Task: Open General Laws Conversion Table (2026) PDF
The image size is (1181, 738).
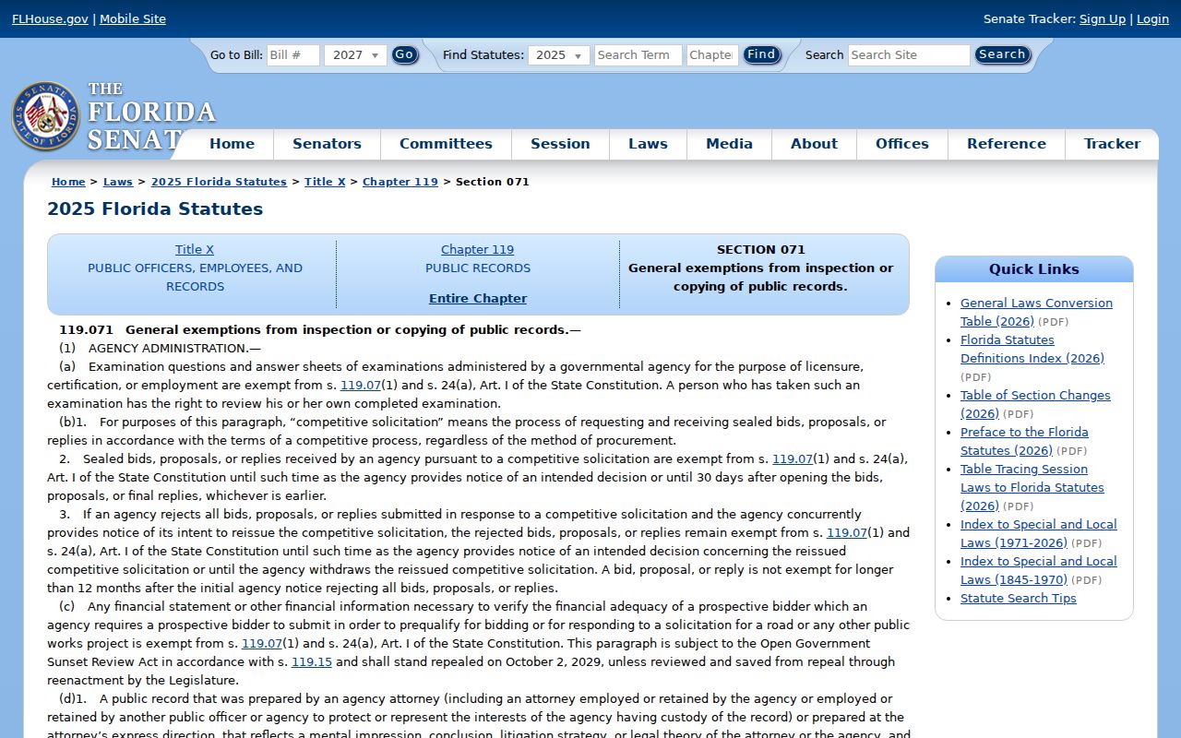Action: click(1036, 312)
